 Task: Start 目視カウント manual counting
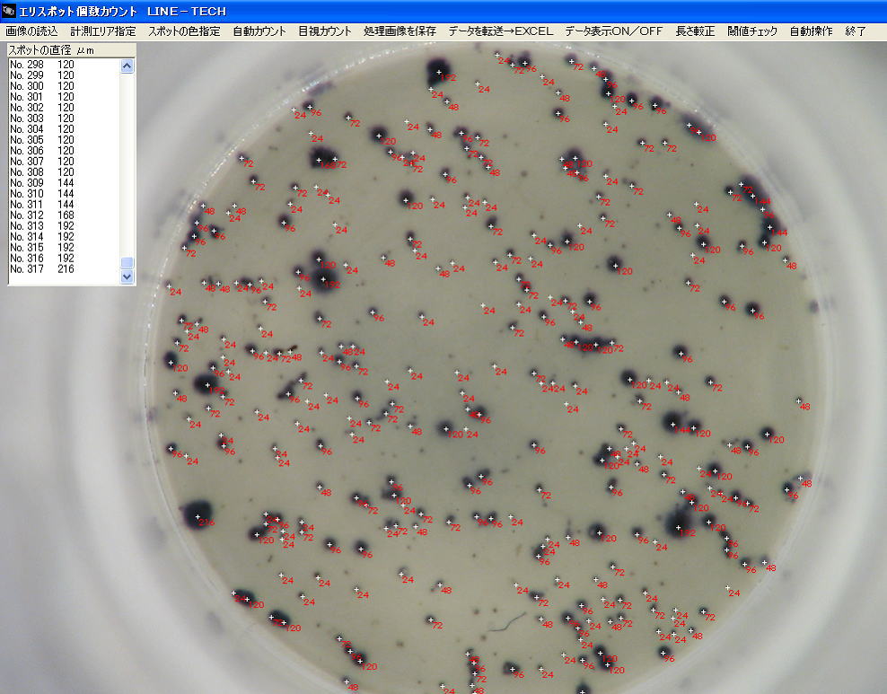point(325,31)
